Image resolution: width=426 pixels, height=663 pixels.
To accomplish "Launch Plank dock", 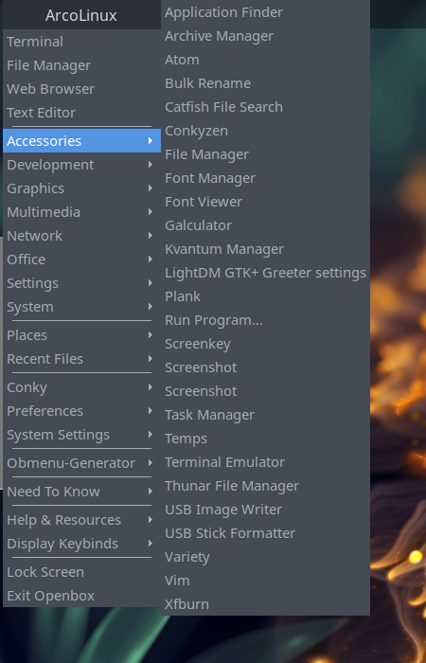I will coord(265,296).
